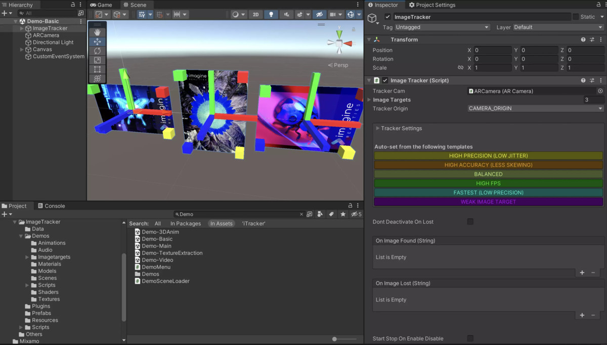The height and width of the screenshot is (345, 607).
Task: Mute scene audio in the Scene toolbar
Action: [286, 14]
